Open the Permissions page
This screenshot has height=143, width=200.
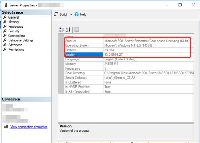[x=16, y=49]
